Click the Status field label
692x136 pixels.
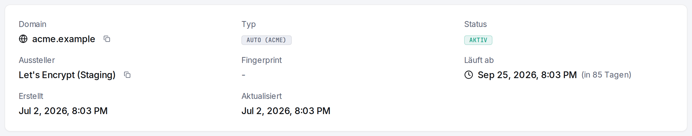tap(475, 24)
